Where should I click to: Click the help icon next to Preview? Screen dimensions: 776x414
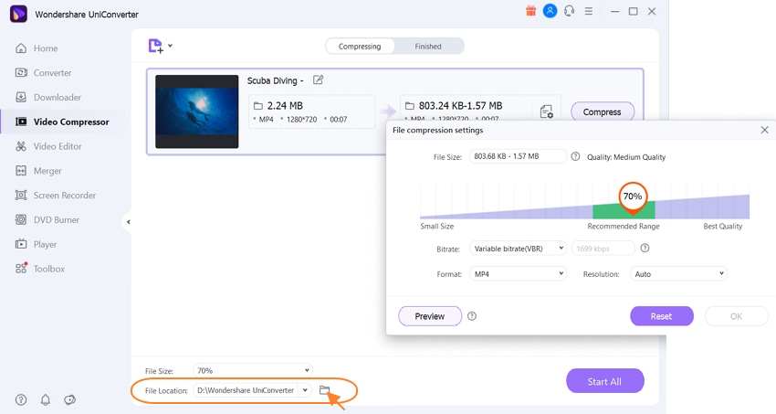472,316
